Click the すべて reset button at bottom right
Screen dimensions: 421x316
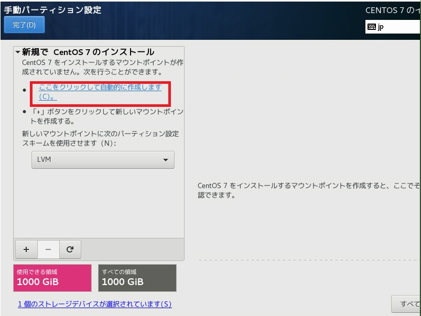[x=406, y=304]
